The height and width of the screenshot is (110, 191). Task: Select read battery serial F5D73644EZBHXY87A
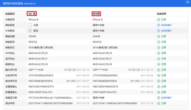tap(105, 81)
